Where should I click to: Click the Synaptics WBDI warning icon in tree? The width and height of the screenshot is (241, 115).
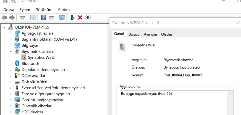(x=24, y=57)
